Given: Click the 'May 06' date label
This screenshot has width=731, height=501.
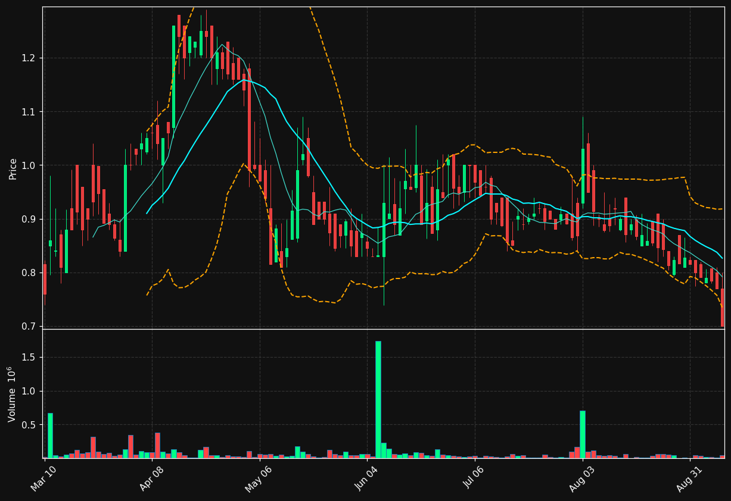Looking at the screenshot, I should [x=257, y=478].
